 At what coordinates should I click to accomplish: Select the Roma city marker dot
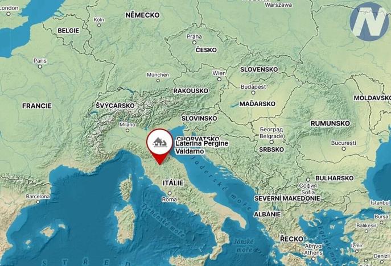170,193
